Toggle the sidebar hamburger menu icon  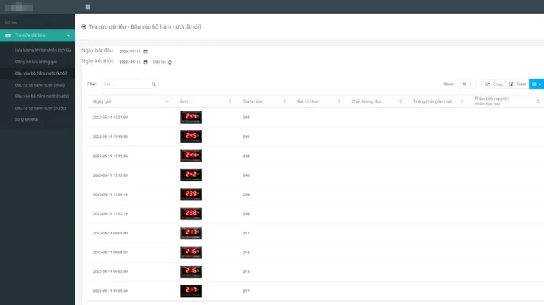[x=88, y=7]
